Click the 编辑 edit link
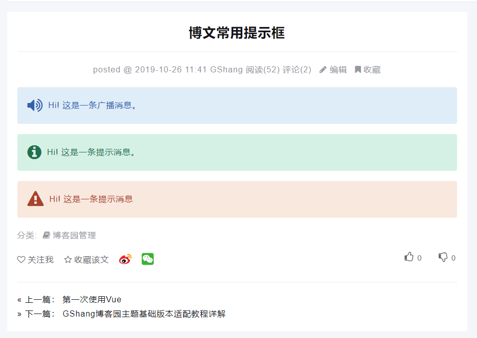 click(x=338, y=70)
